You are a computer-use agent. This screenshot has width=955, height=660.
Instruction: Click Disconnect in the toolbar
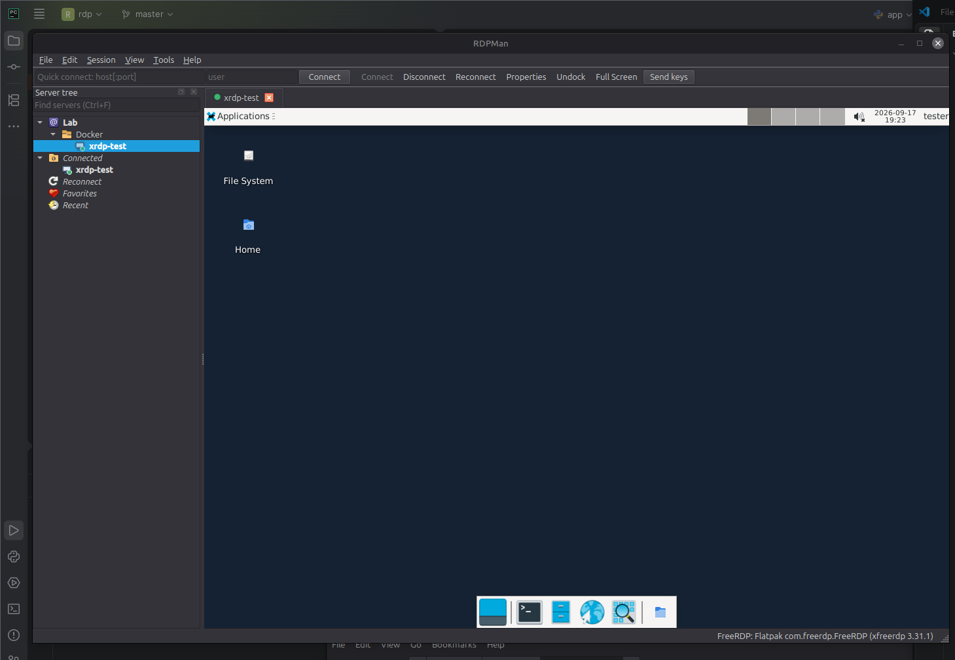(424, 77)
